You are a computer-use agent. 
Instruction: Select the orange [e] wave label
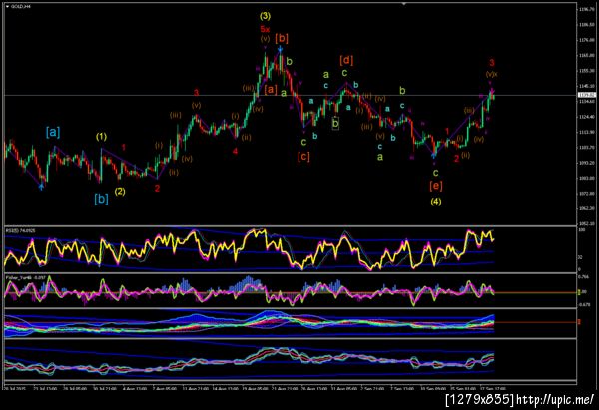pos(436,186)
